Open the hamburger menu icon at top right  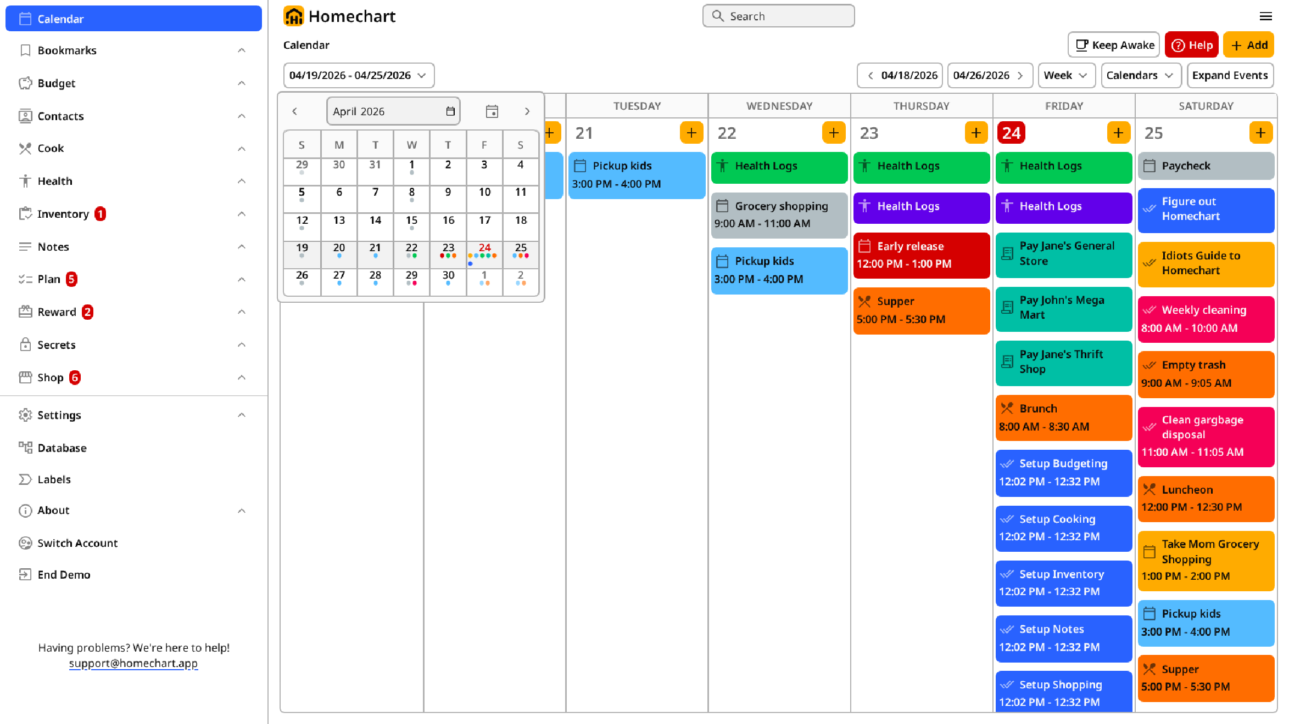click(1265, 16)
